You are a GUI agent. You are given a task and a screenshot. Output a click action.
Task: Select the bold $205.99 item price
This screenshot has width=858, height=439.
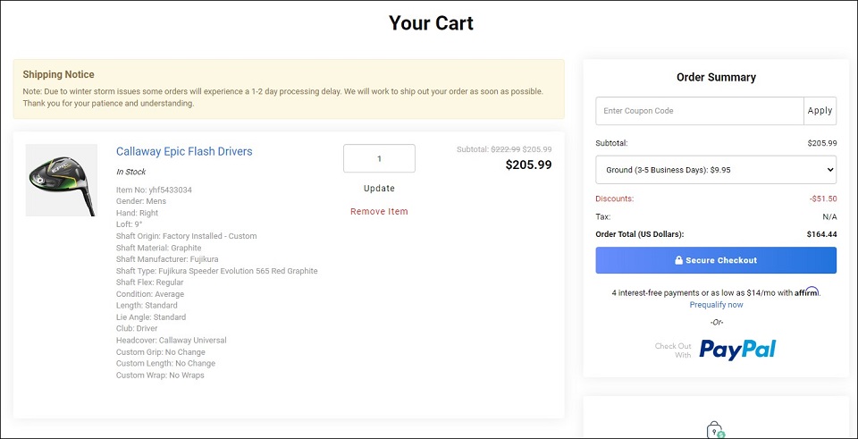click(528, 165)
